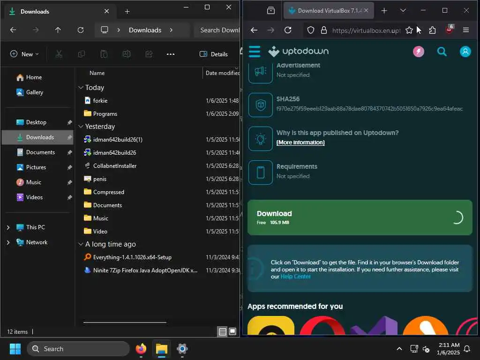Open the See more (three dots) menu in Explorer
Image resolution: width=480 pixels, height=360 pixels.
tap(171, 54)
